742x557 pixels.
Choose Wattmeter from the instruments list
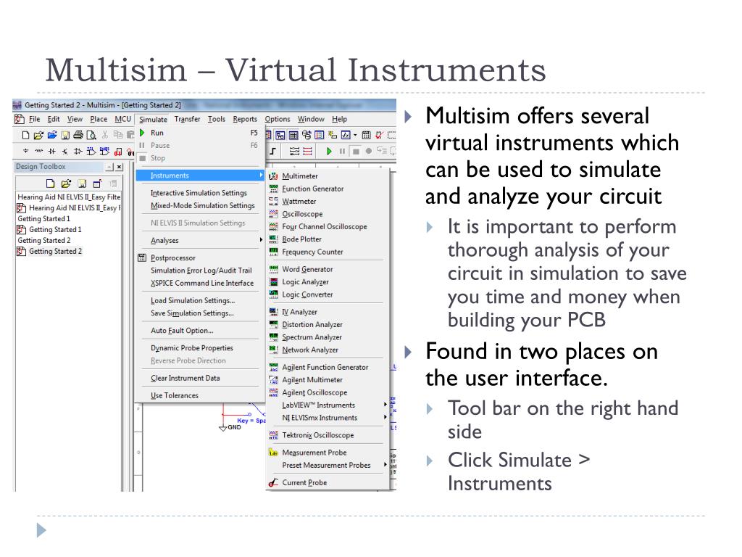[328, 202]
